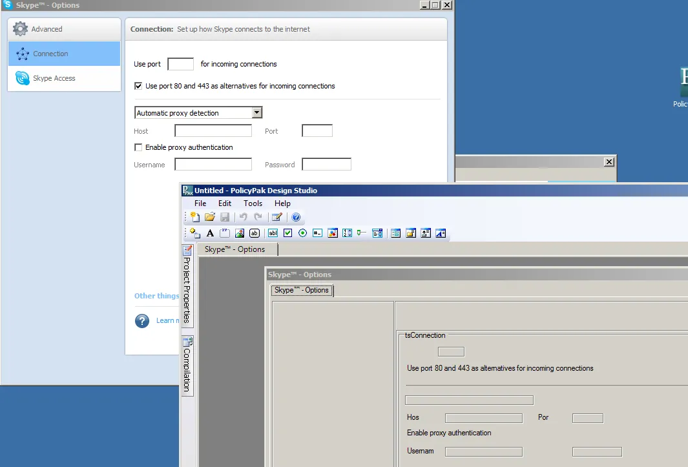Select the radio button control tool
Screen dimensions: 688x467
click(303, 233)
